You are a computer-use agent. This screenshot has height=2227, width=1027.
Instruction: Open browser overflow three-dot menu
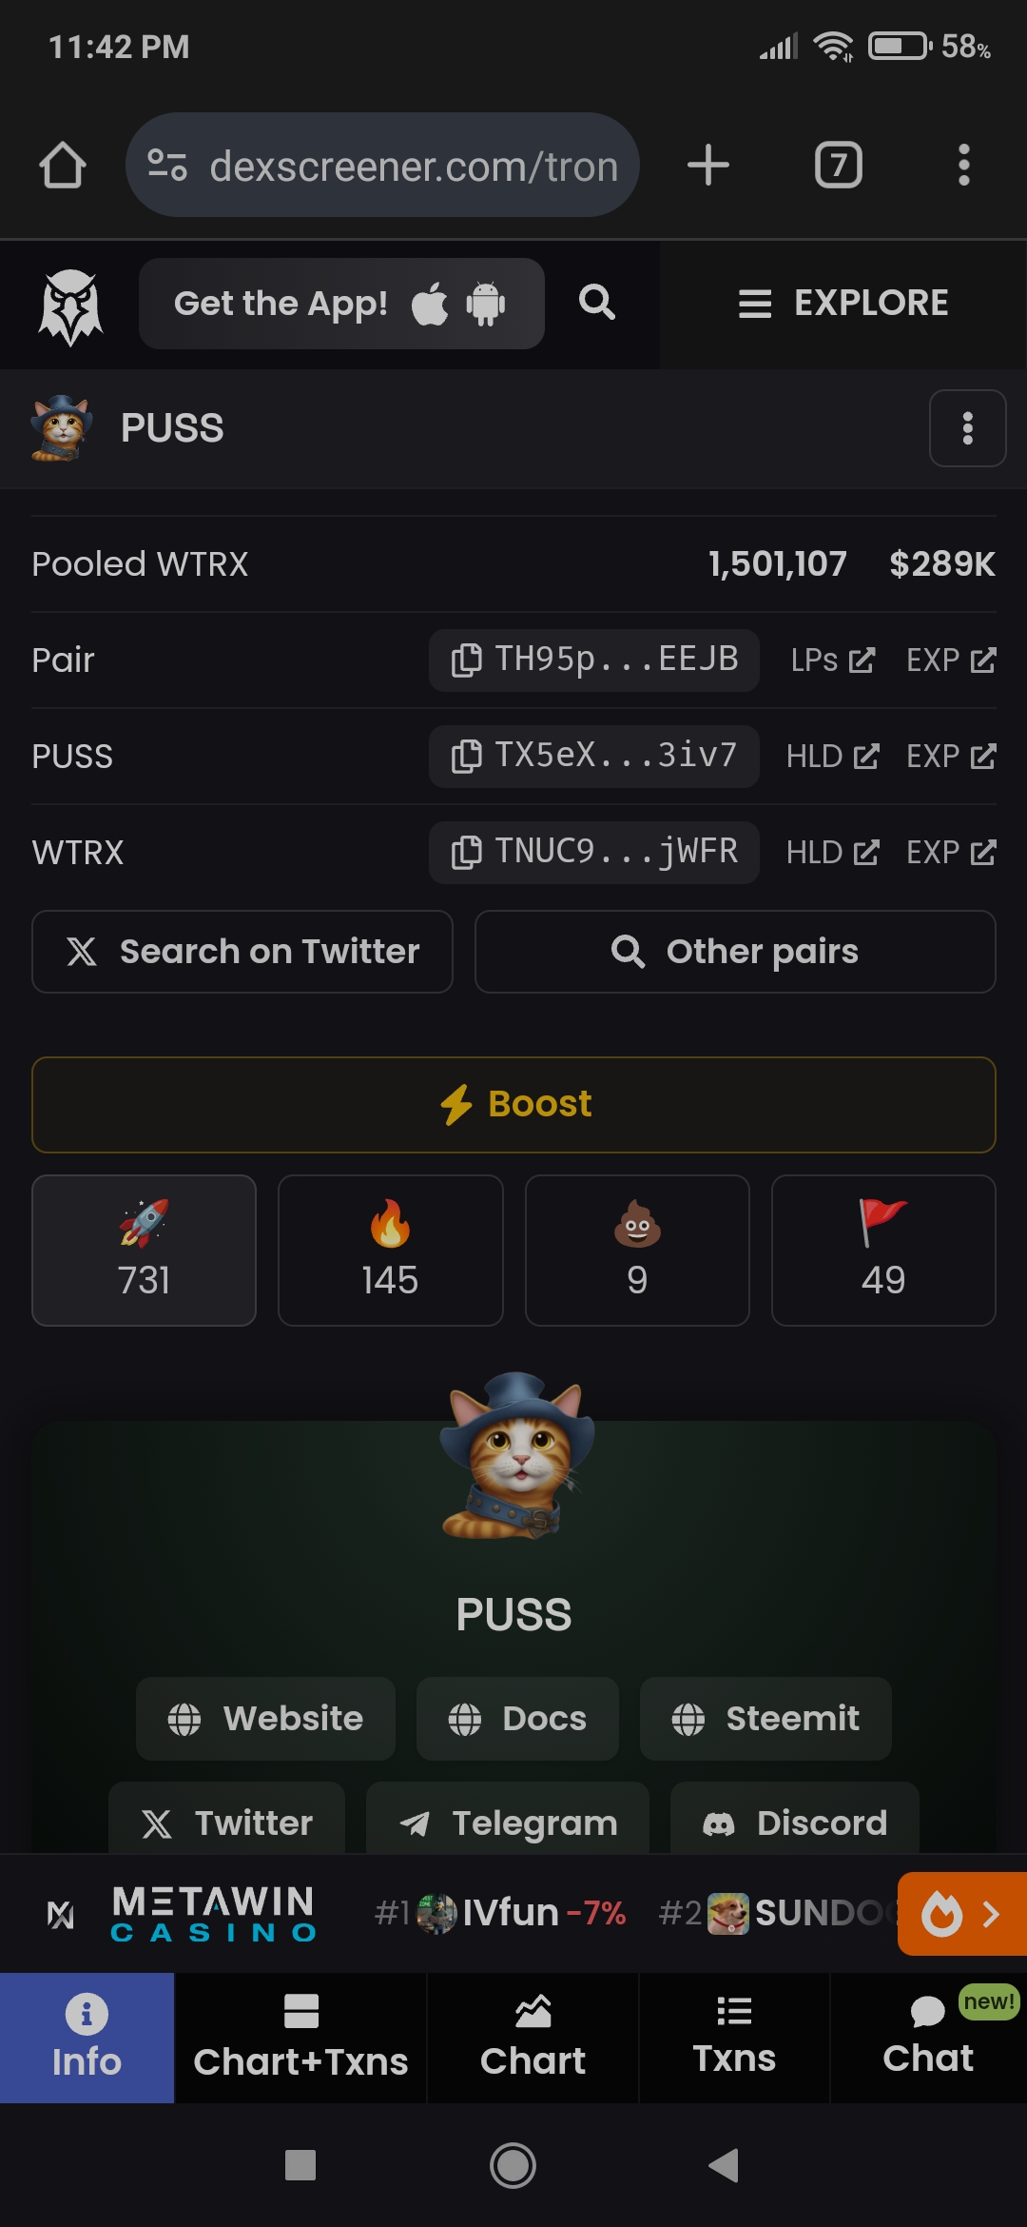(x=964, y=165)
